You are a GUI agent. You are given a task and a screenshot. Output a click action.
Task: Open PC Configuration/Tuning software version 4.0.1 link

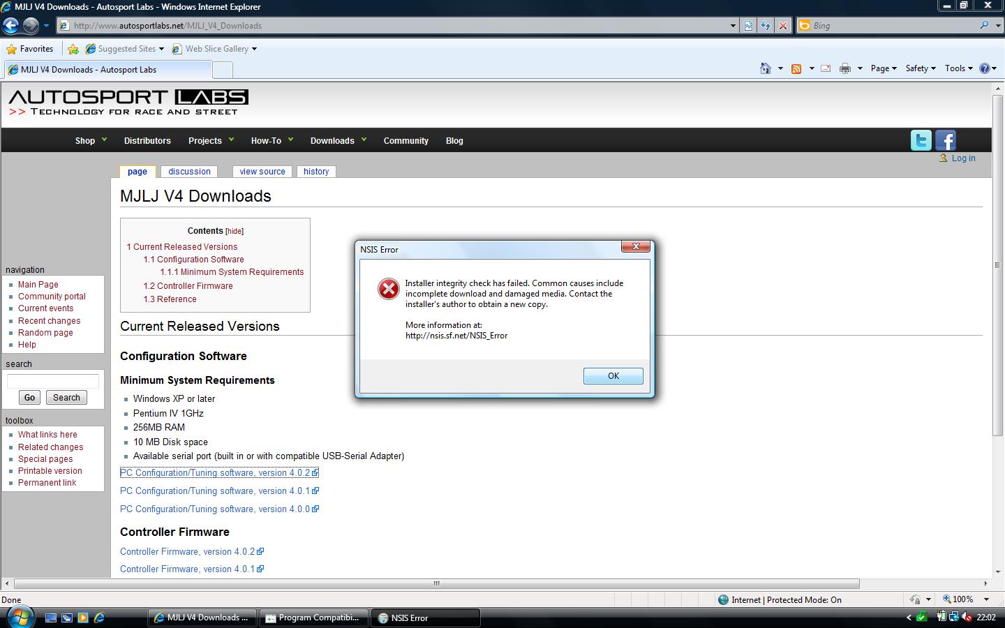point(219,491)
